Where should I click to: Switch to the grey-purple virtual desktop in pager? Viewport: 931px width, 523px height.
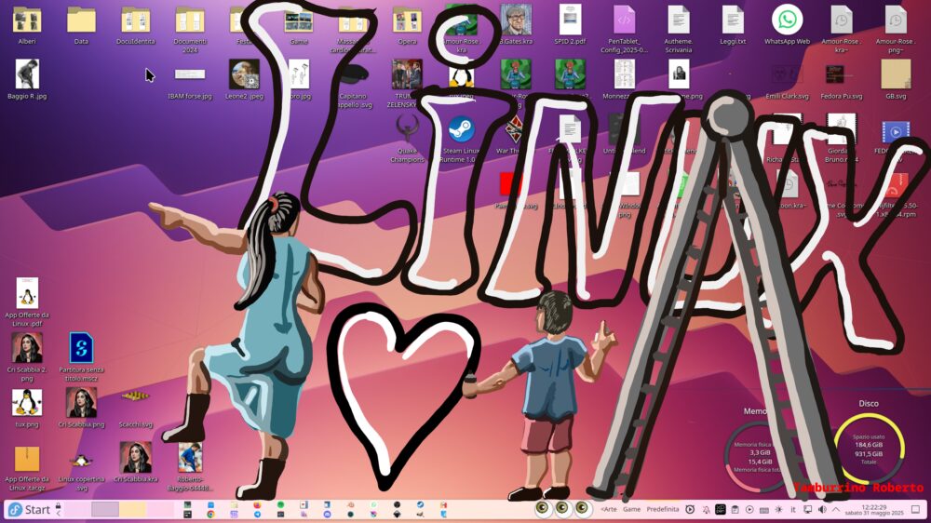(105, 509)
